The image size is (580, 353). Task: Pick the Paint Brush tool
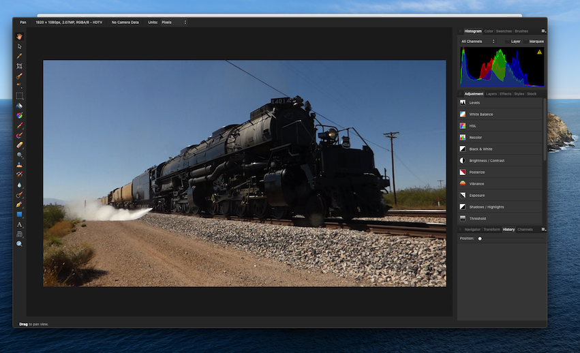tap(19, 125)
